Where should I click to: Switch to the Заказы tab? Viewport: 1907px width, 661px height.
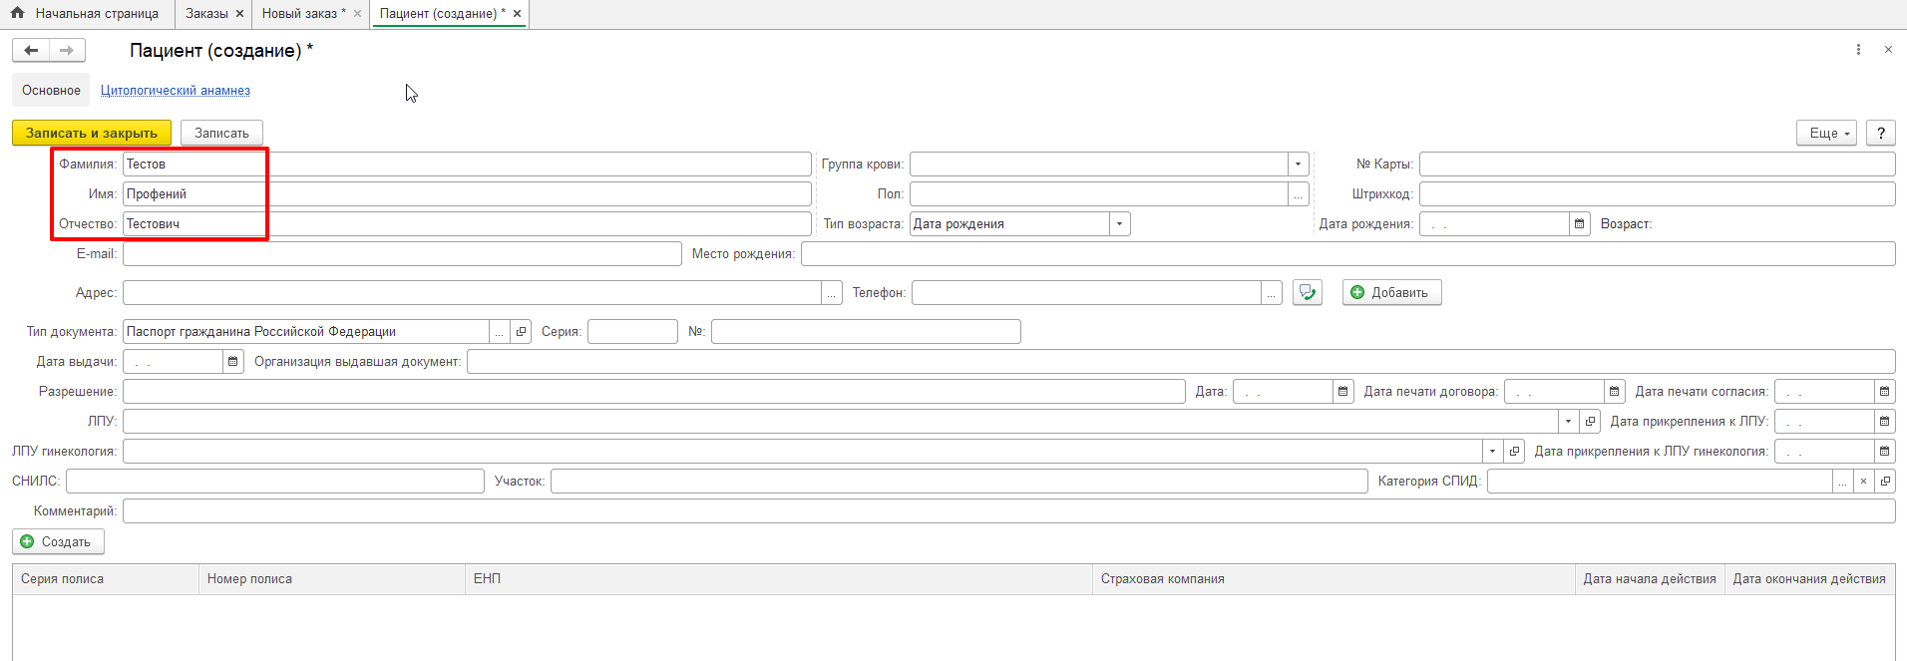pyautogui.click(x=206, y=14)
